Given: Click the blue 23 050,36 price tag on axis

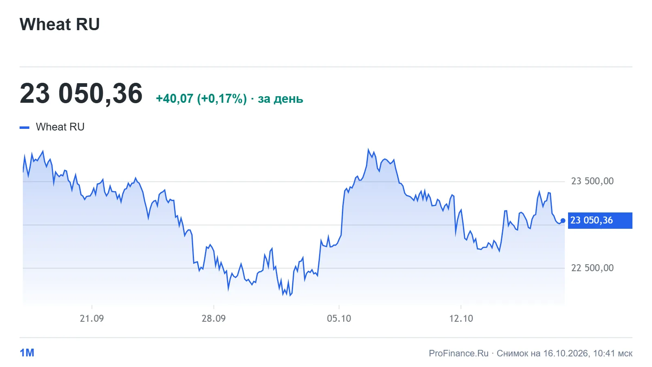Looking at the screenshot, I should pos(600,221).
